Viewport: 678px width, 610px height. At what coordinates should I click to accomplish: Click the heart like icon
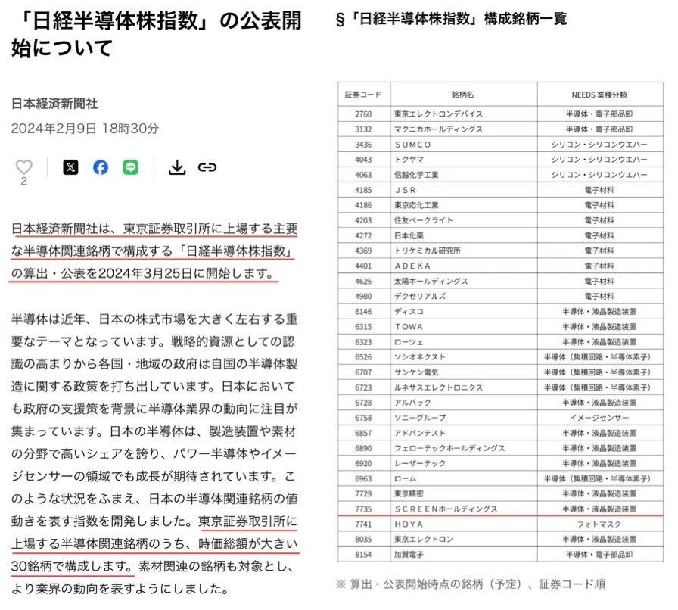(x=23, y=167)
